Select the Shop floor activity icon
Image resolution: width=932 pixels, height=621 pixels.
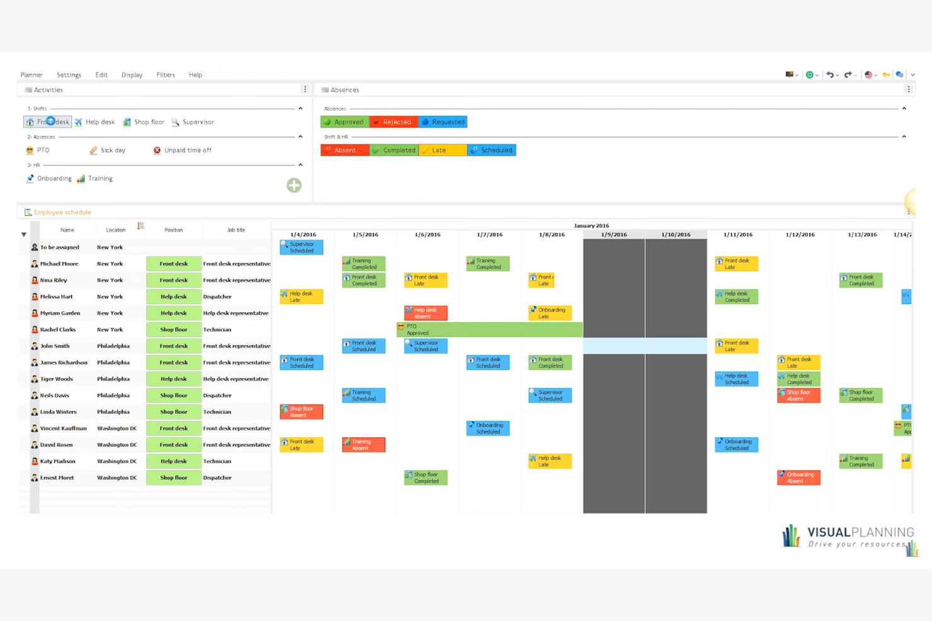pos(127,122)
